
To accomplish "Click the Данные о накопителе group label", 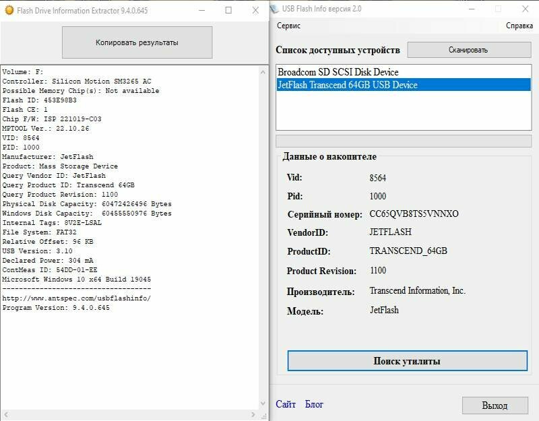I will (329, 157).
